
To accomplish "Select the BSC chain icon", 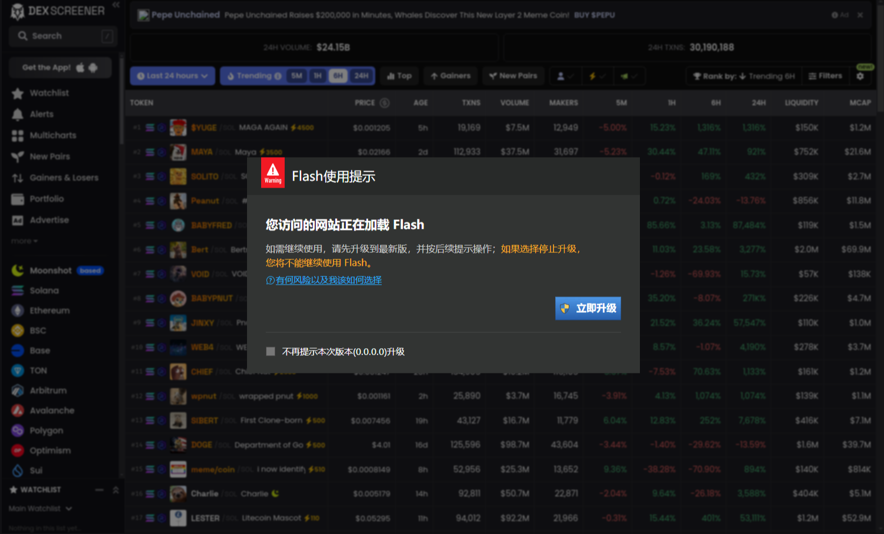I will [18, 331].
